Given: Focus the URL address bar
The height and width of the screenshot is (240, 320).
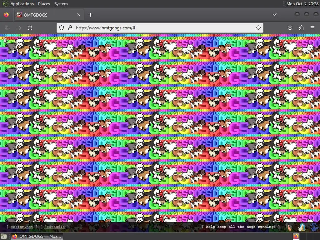Looking at the screenshot, I should (x=160, y=28).
